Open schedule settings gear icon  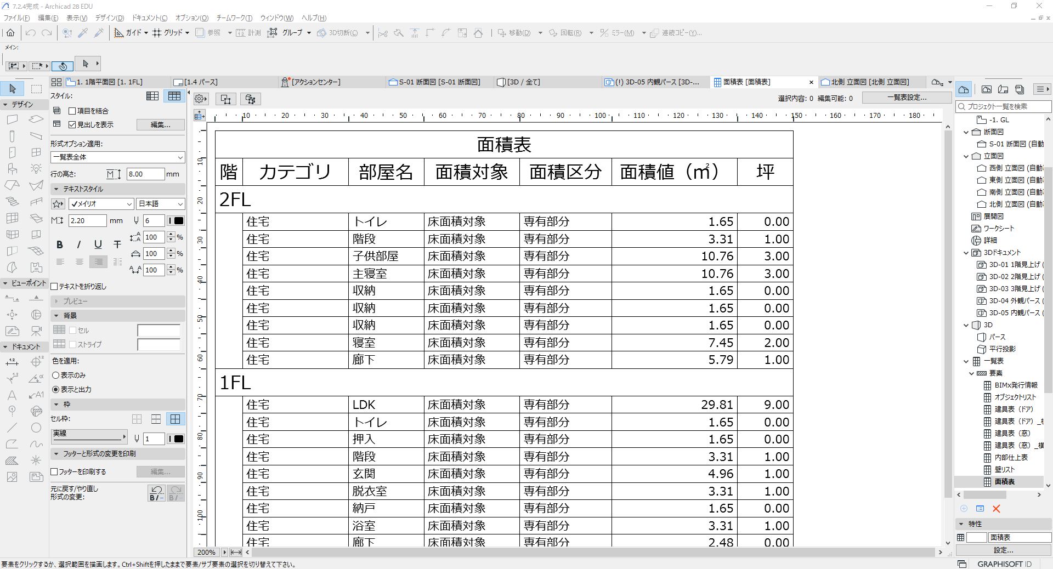coord(201,99)
